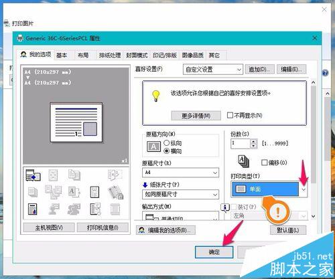Click the info speech bubble icon near staple
Image resolution: width=335 pixels, height=279 pixels.
pyautogui.click(x=225, y=207)
